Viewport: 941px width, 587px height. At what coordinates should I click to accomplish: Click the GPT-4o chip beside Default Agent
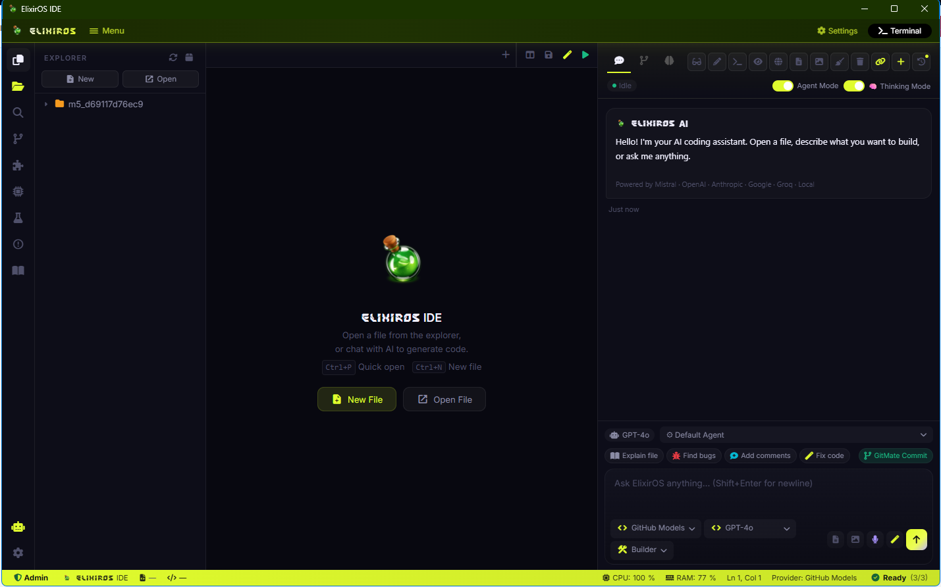point(630,435)
